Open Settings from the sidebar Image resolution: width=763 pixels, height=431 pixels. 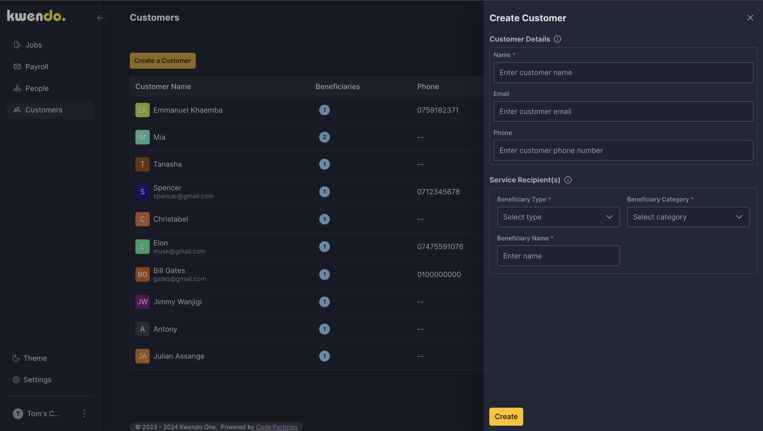point(32,379)
